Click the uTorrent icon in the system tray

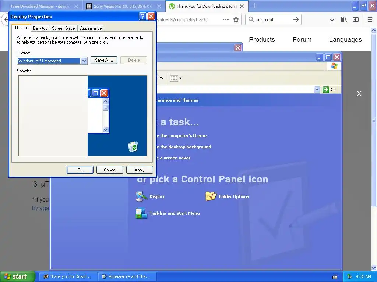pyautogui.click(x=350, y=276)
